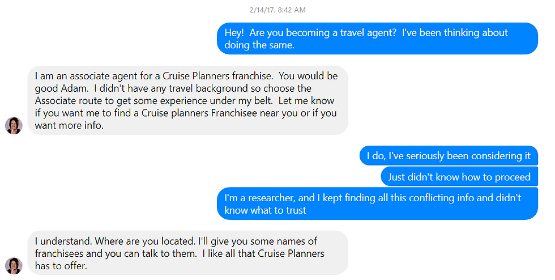Click 'Cruise Planners franchise.' in first gray reply
555x280 pixels.
click(217, 76)
